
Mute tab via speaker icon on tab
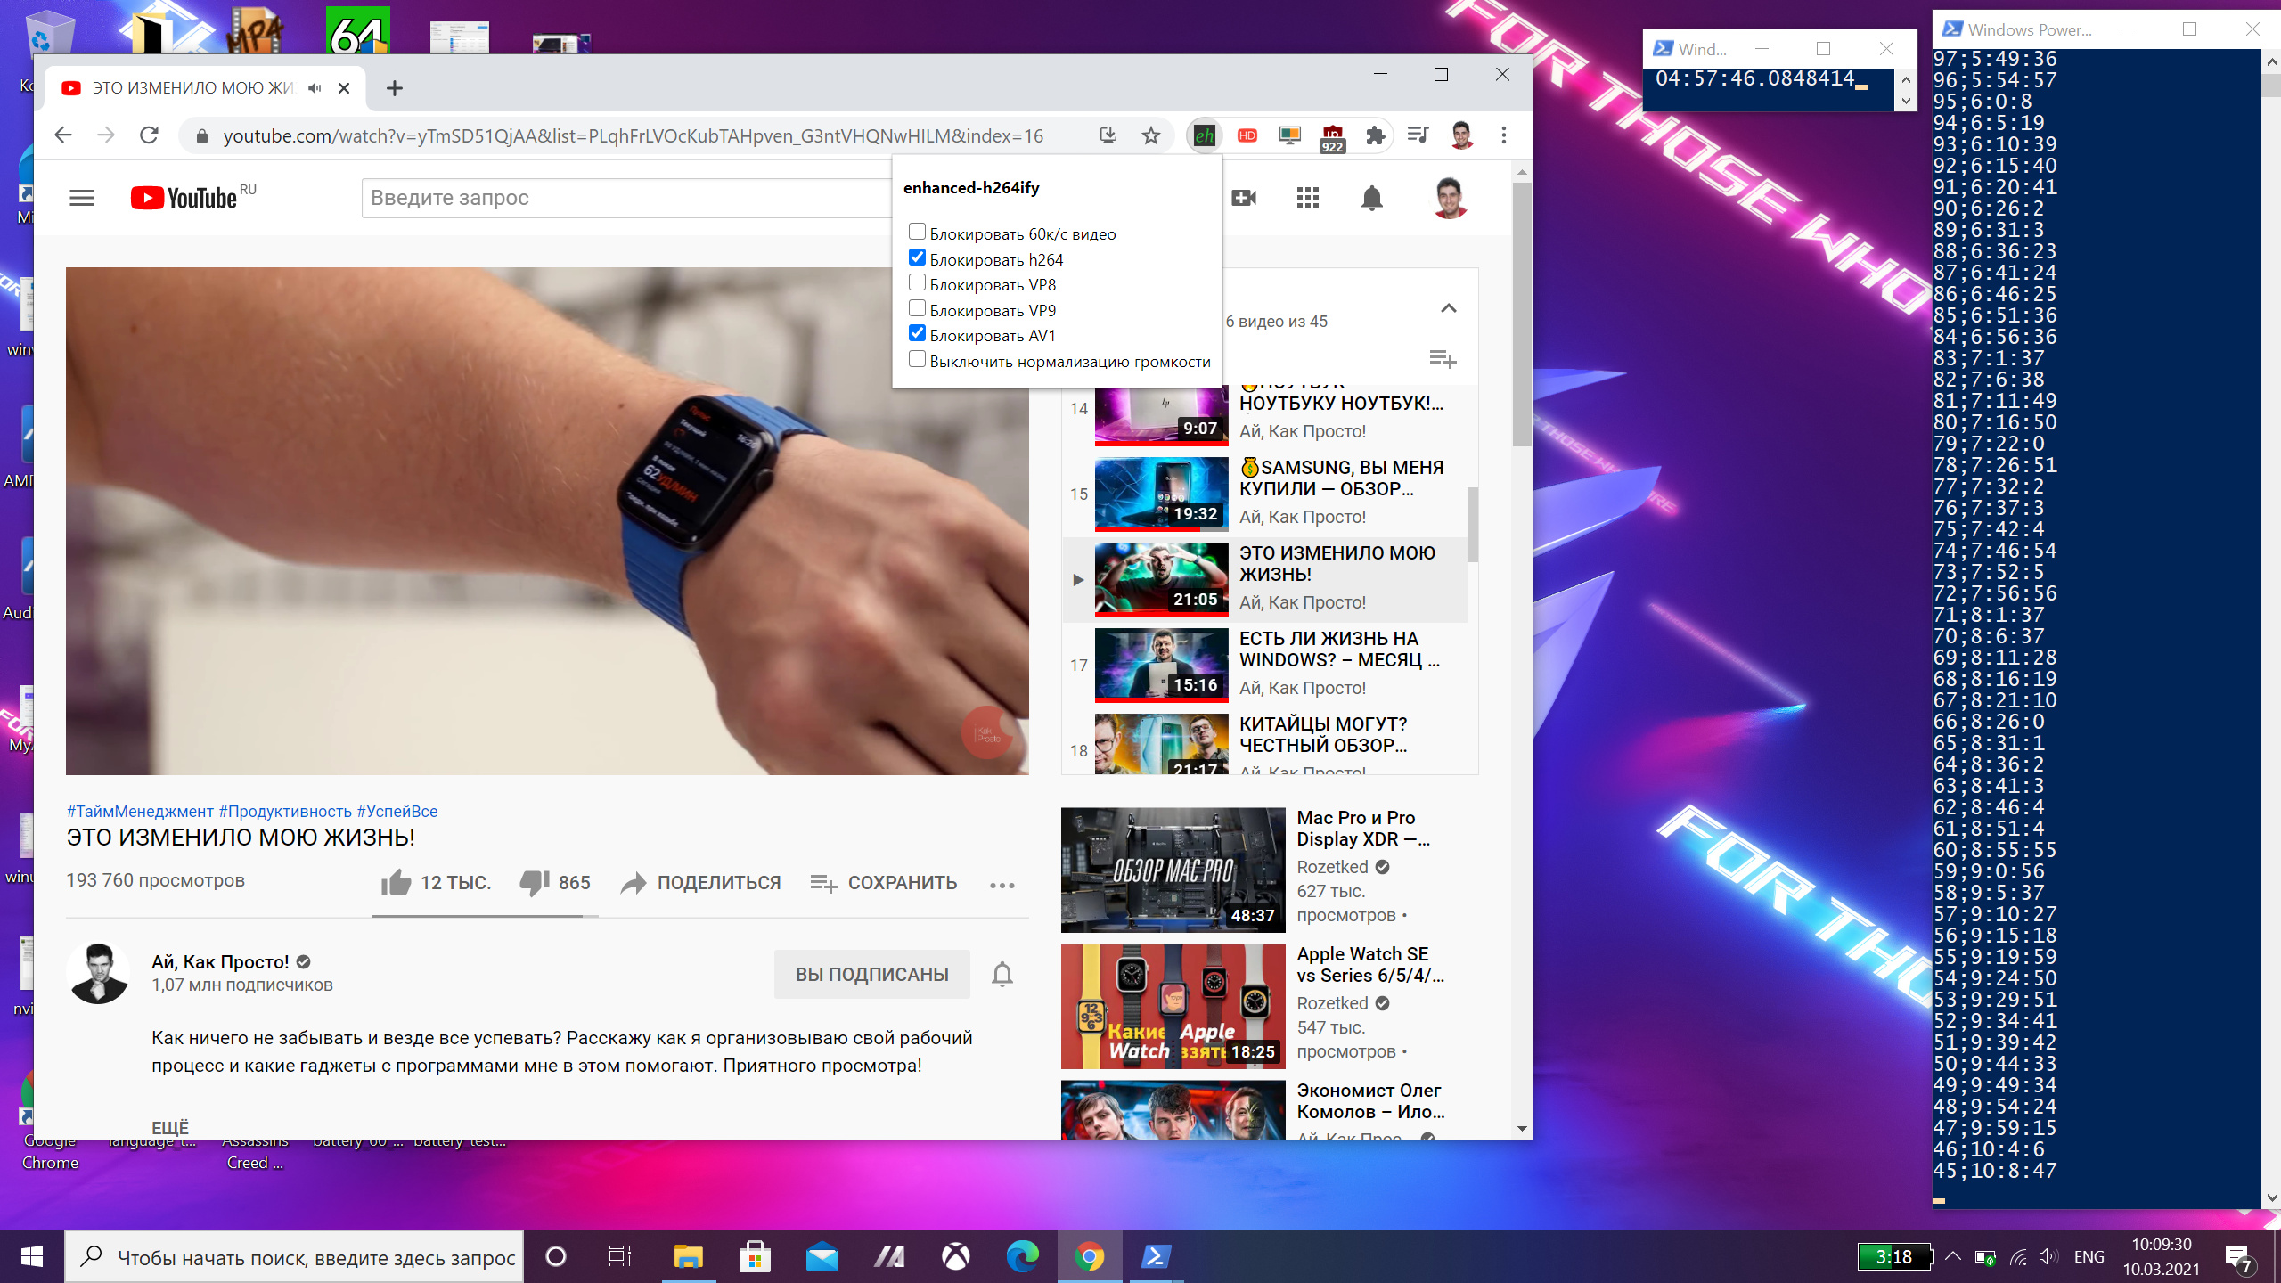(x=315, y=88)
